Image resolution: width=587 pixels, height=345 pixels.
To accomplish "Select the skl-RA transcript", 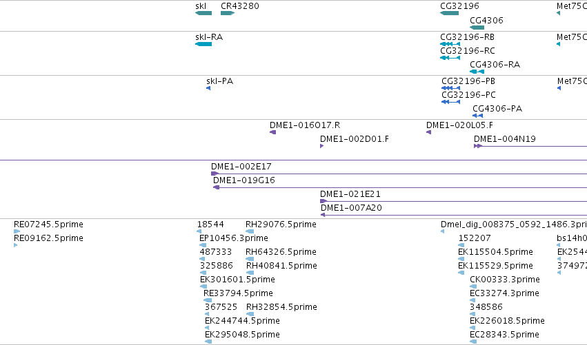I will [x=203, y=44].
